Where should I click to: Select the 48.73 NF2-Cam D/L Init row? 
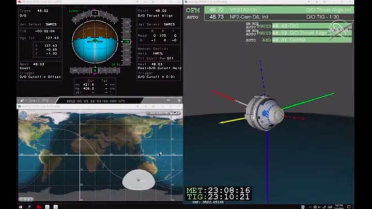[279, 17]
